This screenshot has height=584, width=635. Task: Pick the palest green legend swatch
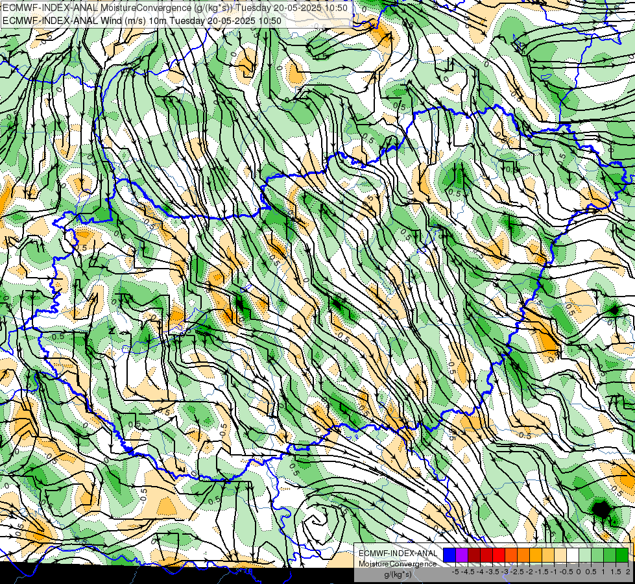click(x=585, y=555)
